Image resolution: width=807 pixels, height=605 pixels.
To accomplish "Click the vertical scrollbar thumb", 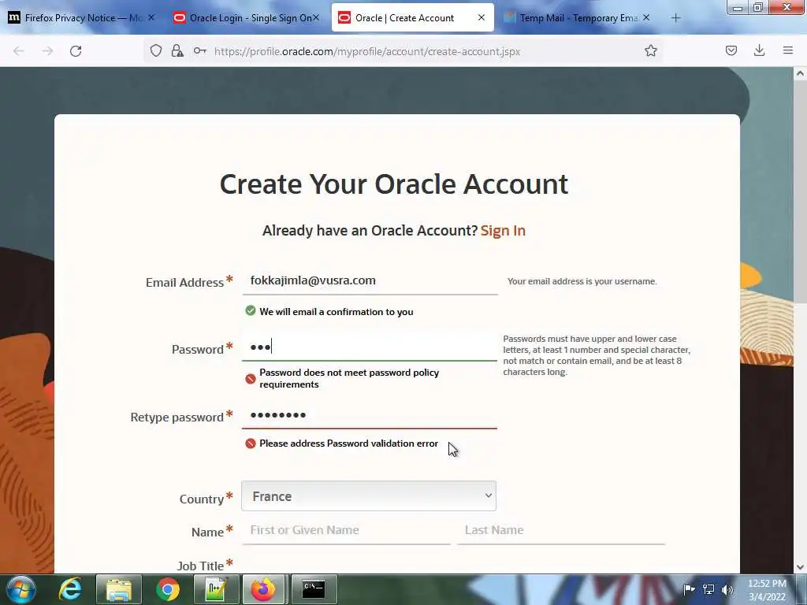I will 800,191.
